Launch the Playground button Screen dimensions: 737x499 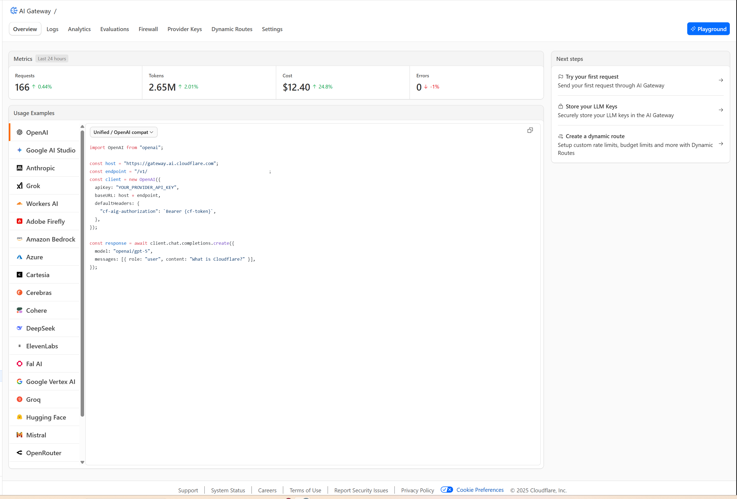tap(708, 29)
